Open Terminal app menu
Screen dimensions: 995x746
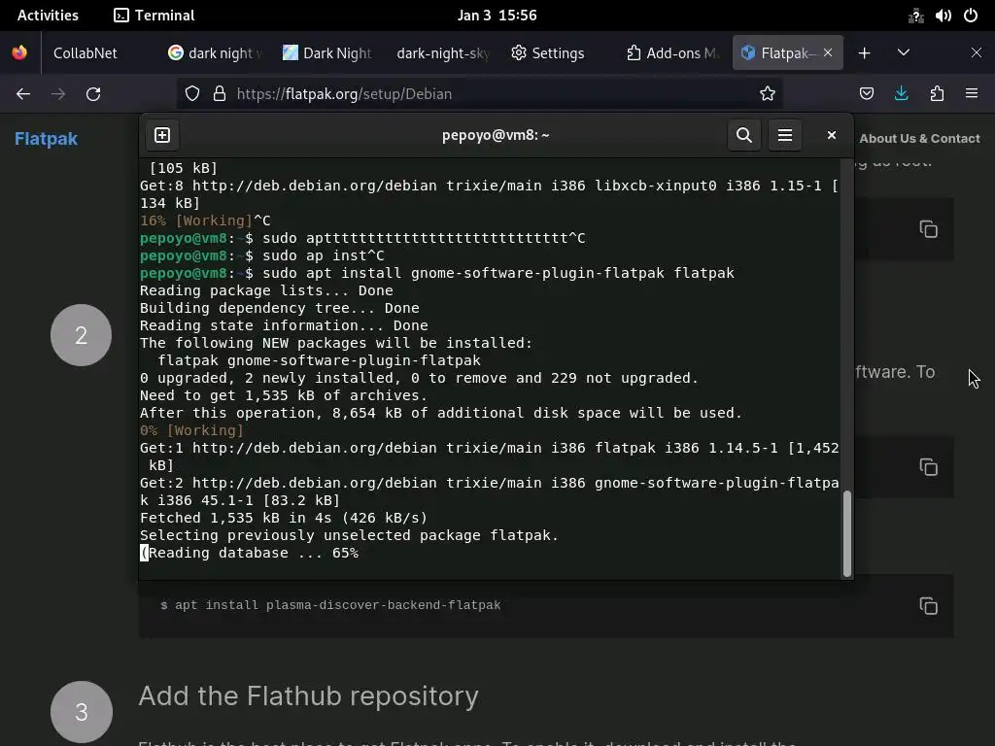pyautogui.click(x=154, y=16)
